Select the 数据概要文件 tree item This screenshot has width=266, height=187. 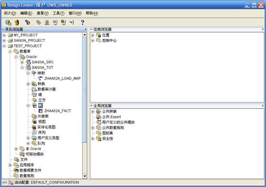[x=30, y=170]
